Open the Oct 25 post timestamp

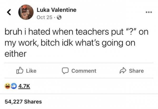[45, 17]
